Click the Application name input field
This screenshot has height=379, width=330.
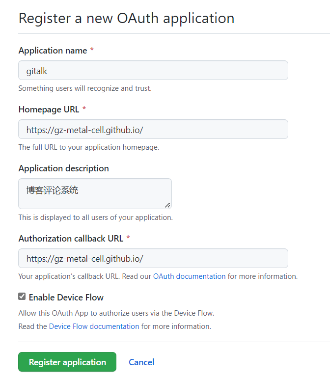[153, 70]
